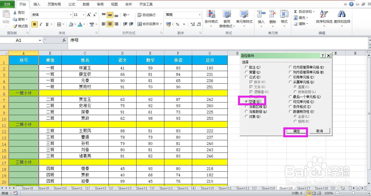Switch to the 数据 ribbon tab
This screenshot has height=196, width=371.
(85, 4)
